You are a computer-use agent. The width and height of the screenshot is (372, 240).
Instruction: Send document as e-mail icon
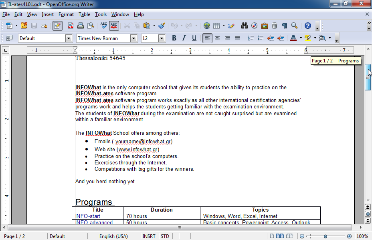44,26
